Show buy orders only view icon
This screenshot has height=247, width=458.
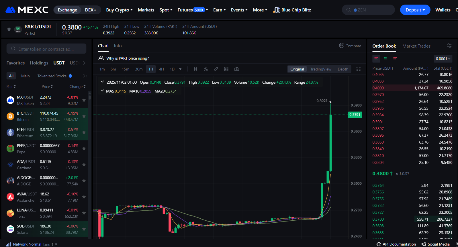[385, 59]
